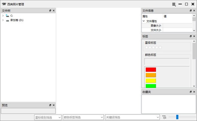This screenshot has height=121, width=197.
Task: Click the 文件属性 group label
Action: coord(151,21)
